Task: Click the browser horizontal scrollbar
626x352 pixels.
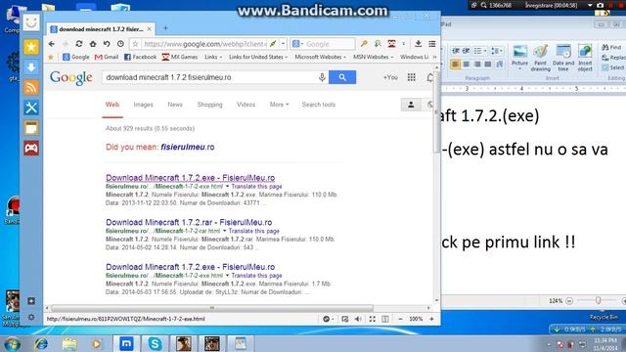Action: click(212, 308)
